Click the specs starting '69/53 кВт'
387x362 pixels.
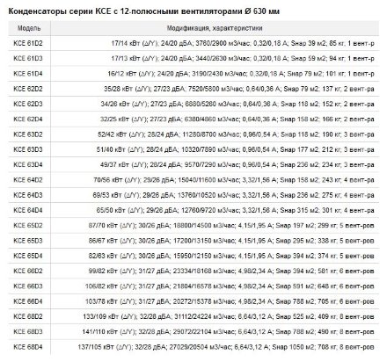(x=234, y=195)
